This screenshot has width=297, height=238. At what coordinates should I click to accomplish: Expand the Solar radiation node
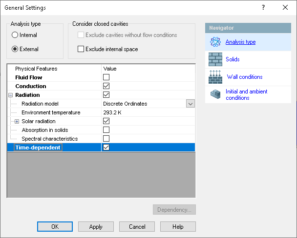tap(17, 121)
